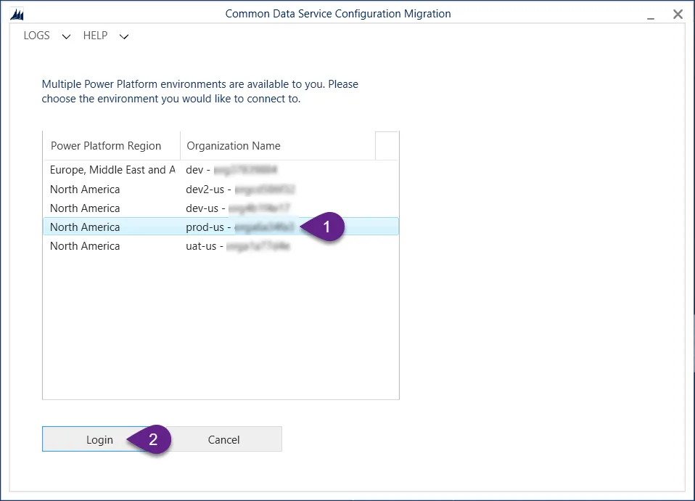The image size is (695, 501).
Task: Select the Europe, Middle East region row
Action: (221, 170)
